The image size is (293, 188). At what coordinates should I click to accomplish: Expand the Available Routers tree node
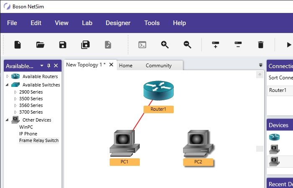pos(8,76)
